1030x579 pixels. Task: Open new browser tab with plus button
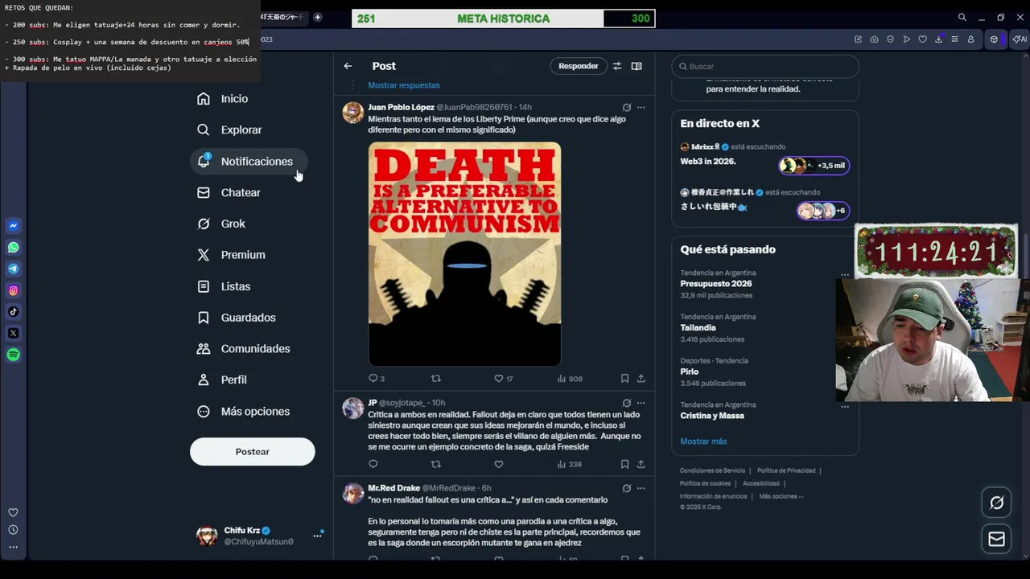tap(318, 17)
